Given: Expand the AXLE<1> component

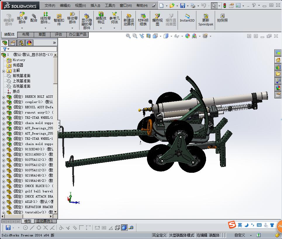Looking at the screenshot, I should 4,203.
